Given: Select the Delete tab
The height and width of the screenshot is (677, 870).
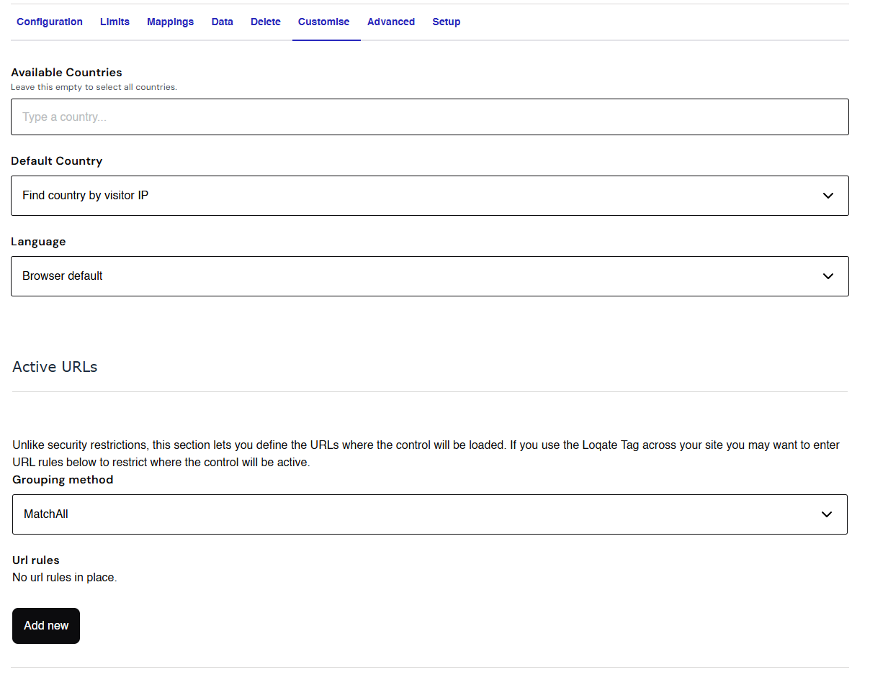Looking at the screenshot, I should tap(266, 22).
